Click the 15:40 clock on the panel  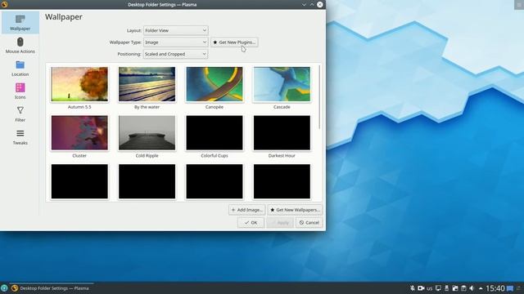point(495,288)
